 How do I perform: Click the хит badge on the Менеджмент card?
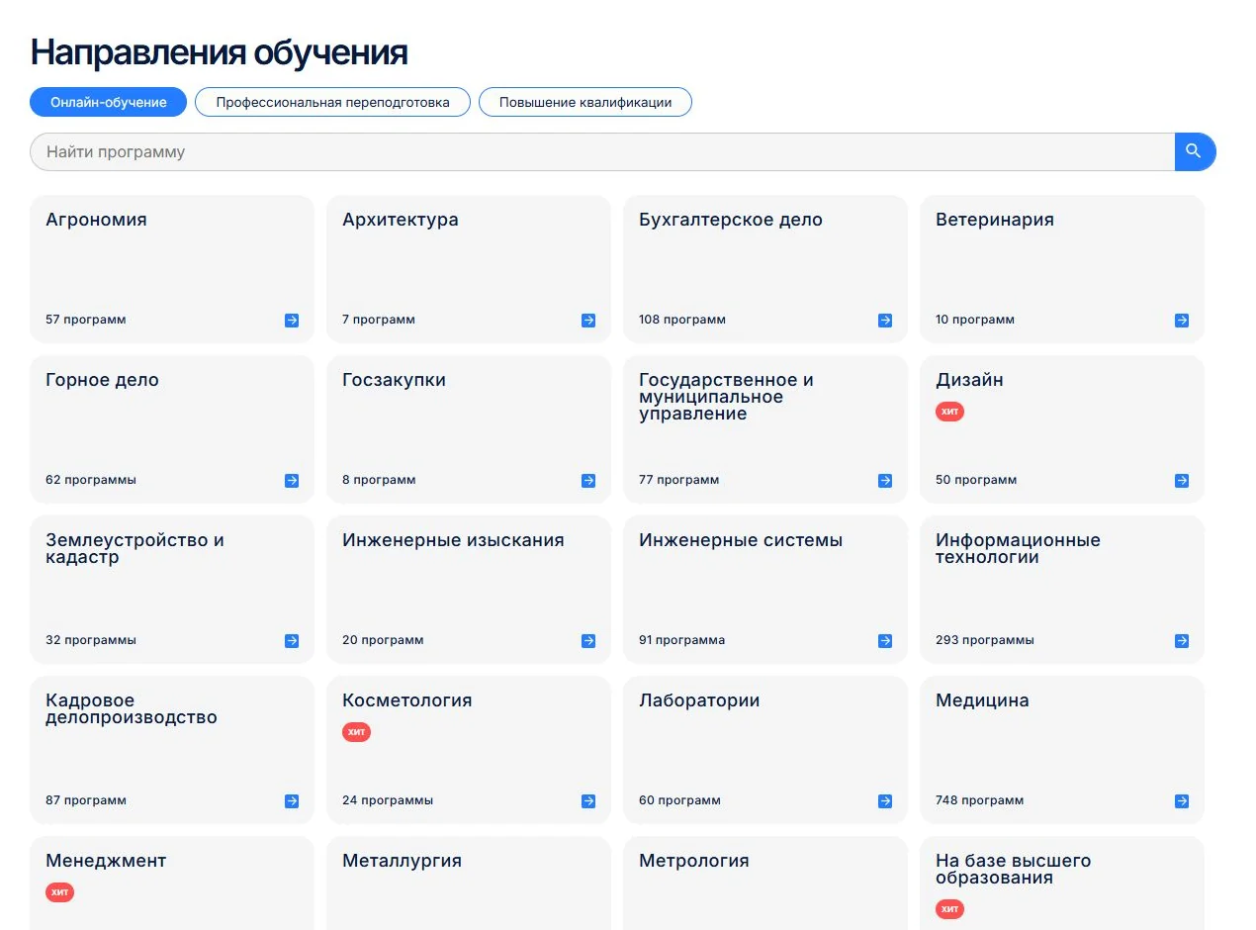[59, 892]
